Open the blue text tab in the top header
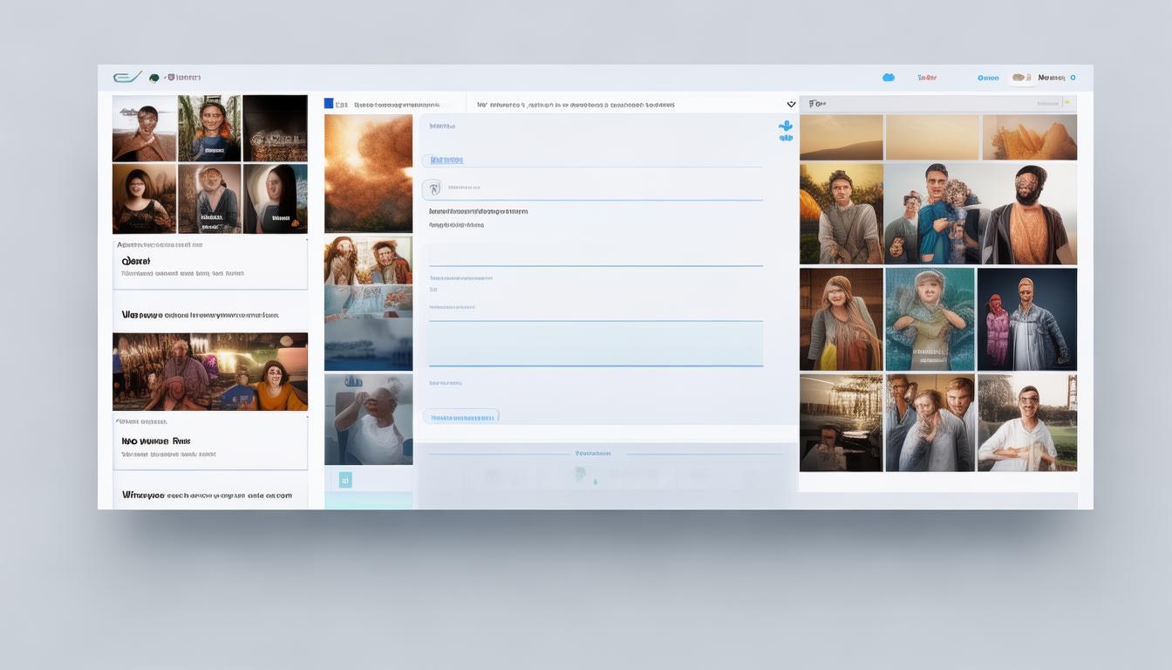The image size is (1172, 670). (988, 78)
